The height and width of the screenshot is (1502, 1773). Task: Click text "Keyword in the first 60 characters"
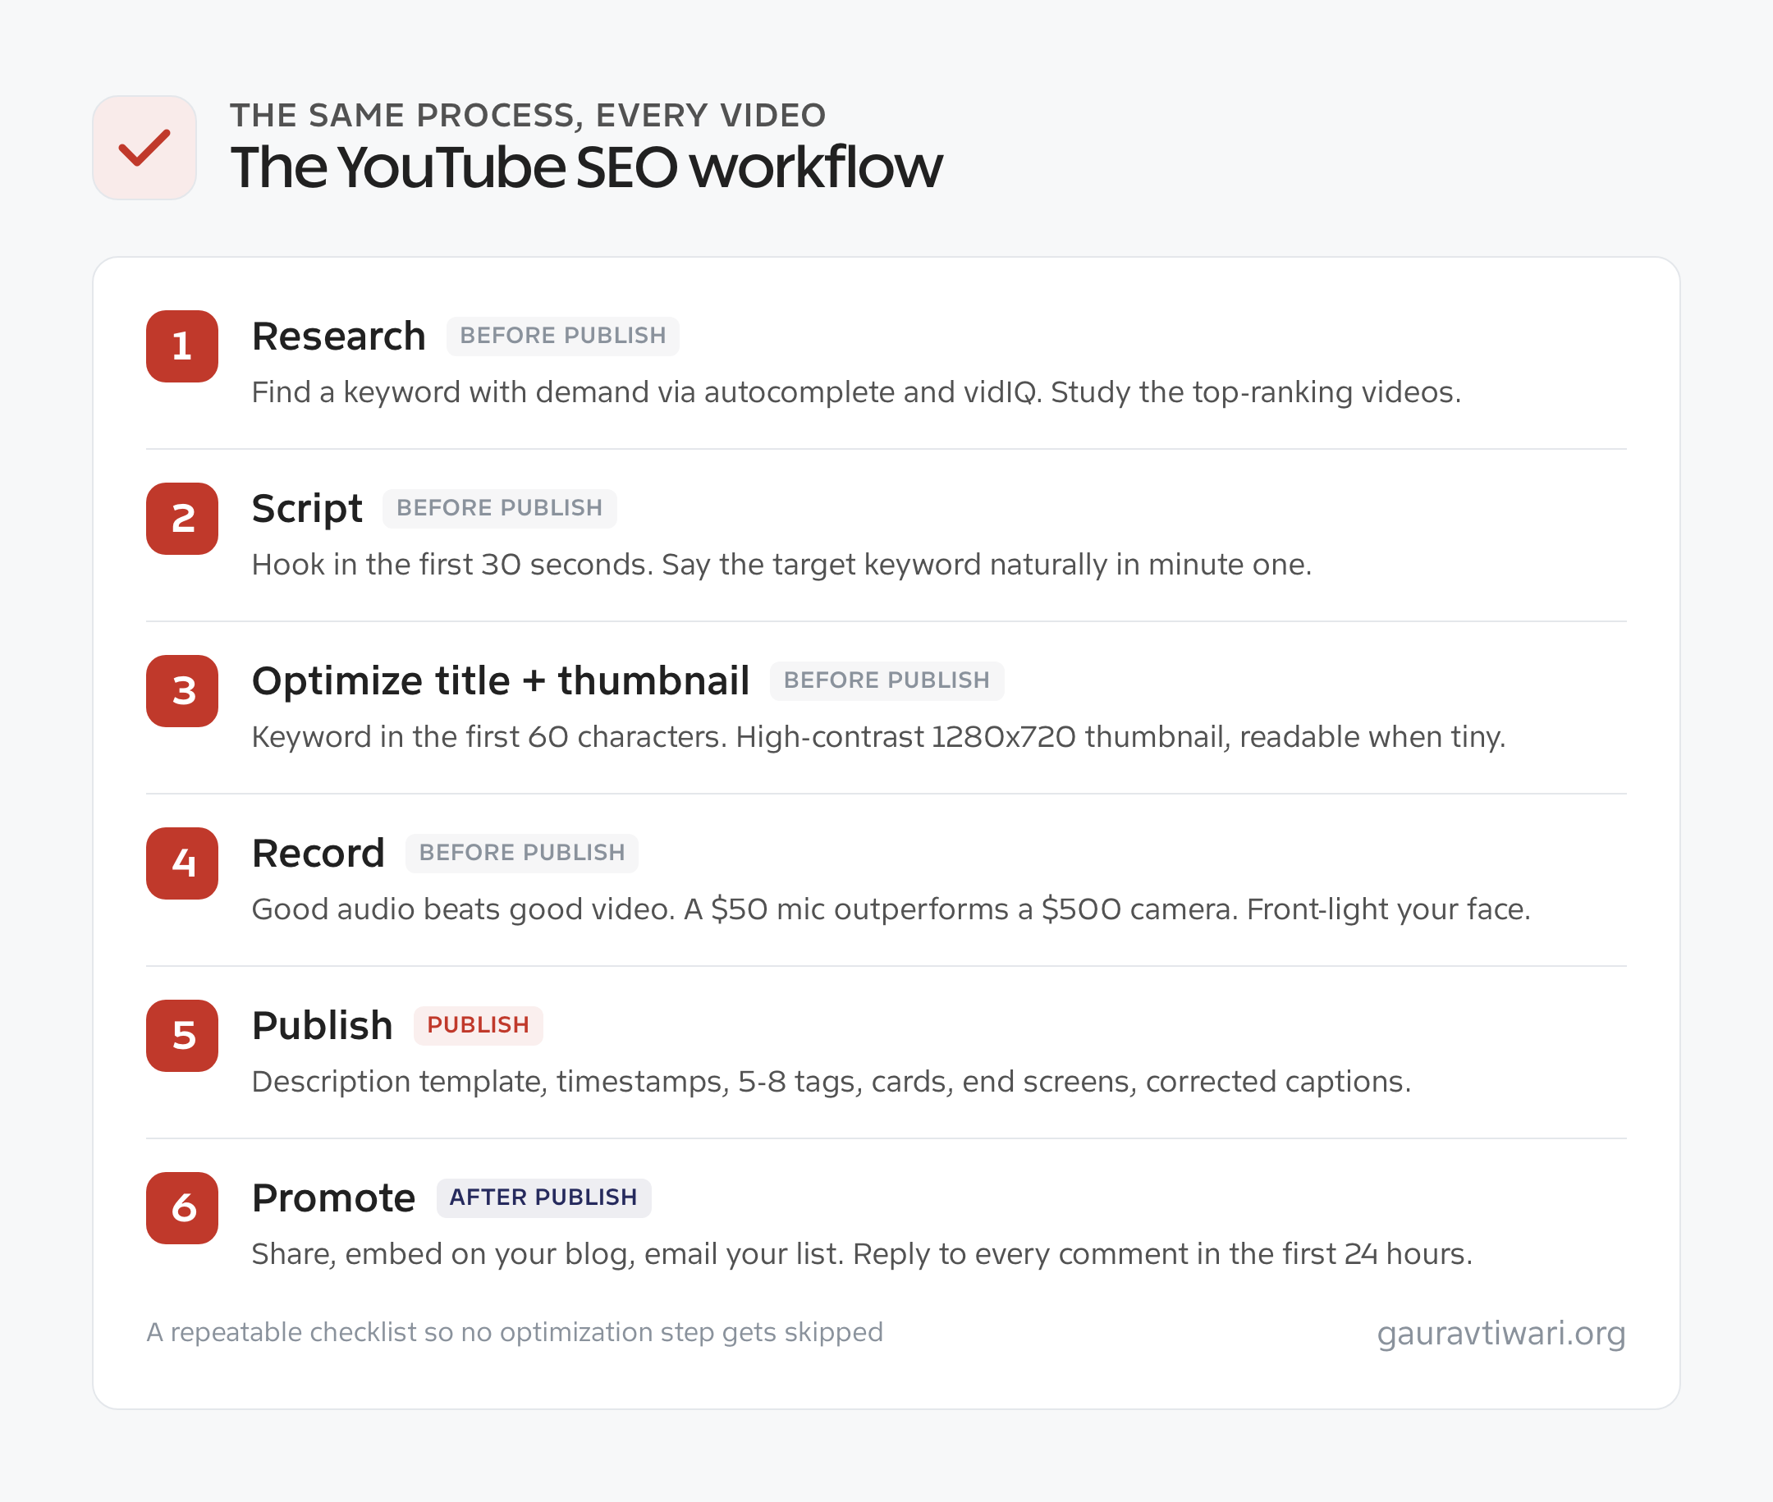(488, 737)
